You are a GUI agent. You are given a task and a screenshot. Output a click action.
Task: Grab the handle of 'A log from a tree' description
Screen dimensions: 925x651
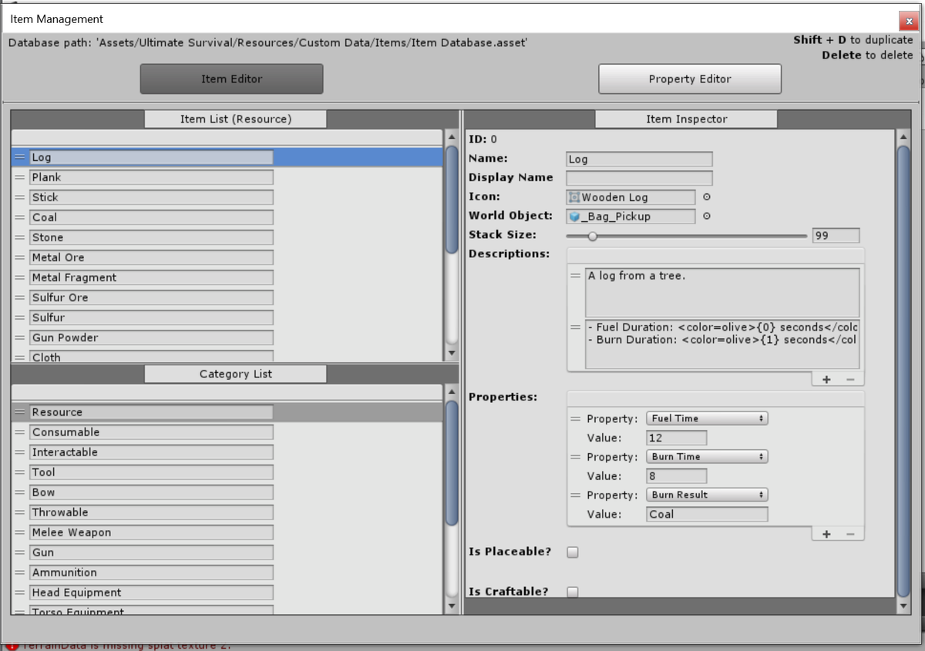click(x=575, y=275)
